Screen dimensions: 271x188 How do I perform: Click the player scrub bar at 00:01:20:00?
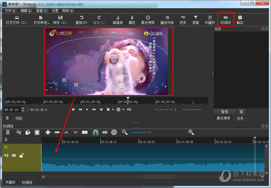pyautogui.click(x=81, y=102)
